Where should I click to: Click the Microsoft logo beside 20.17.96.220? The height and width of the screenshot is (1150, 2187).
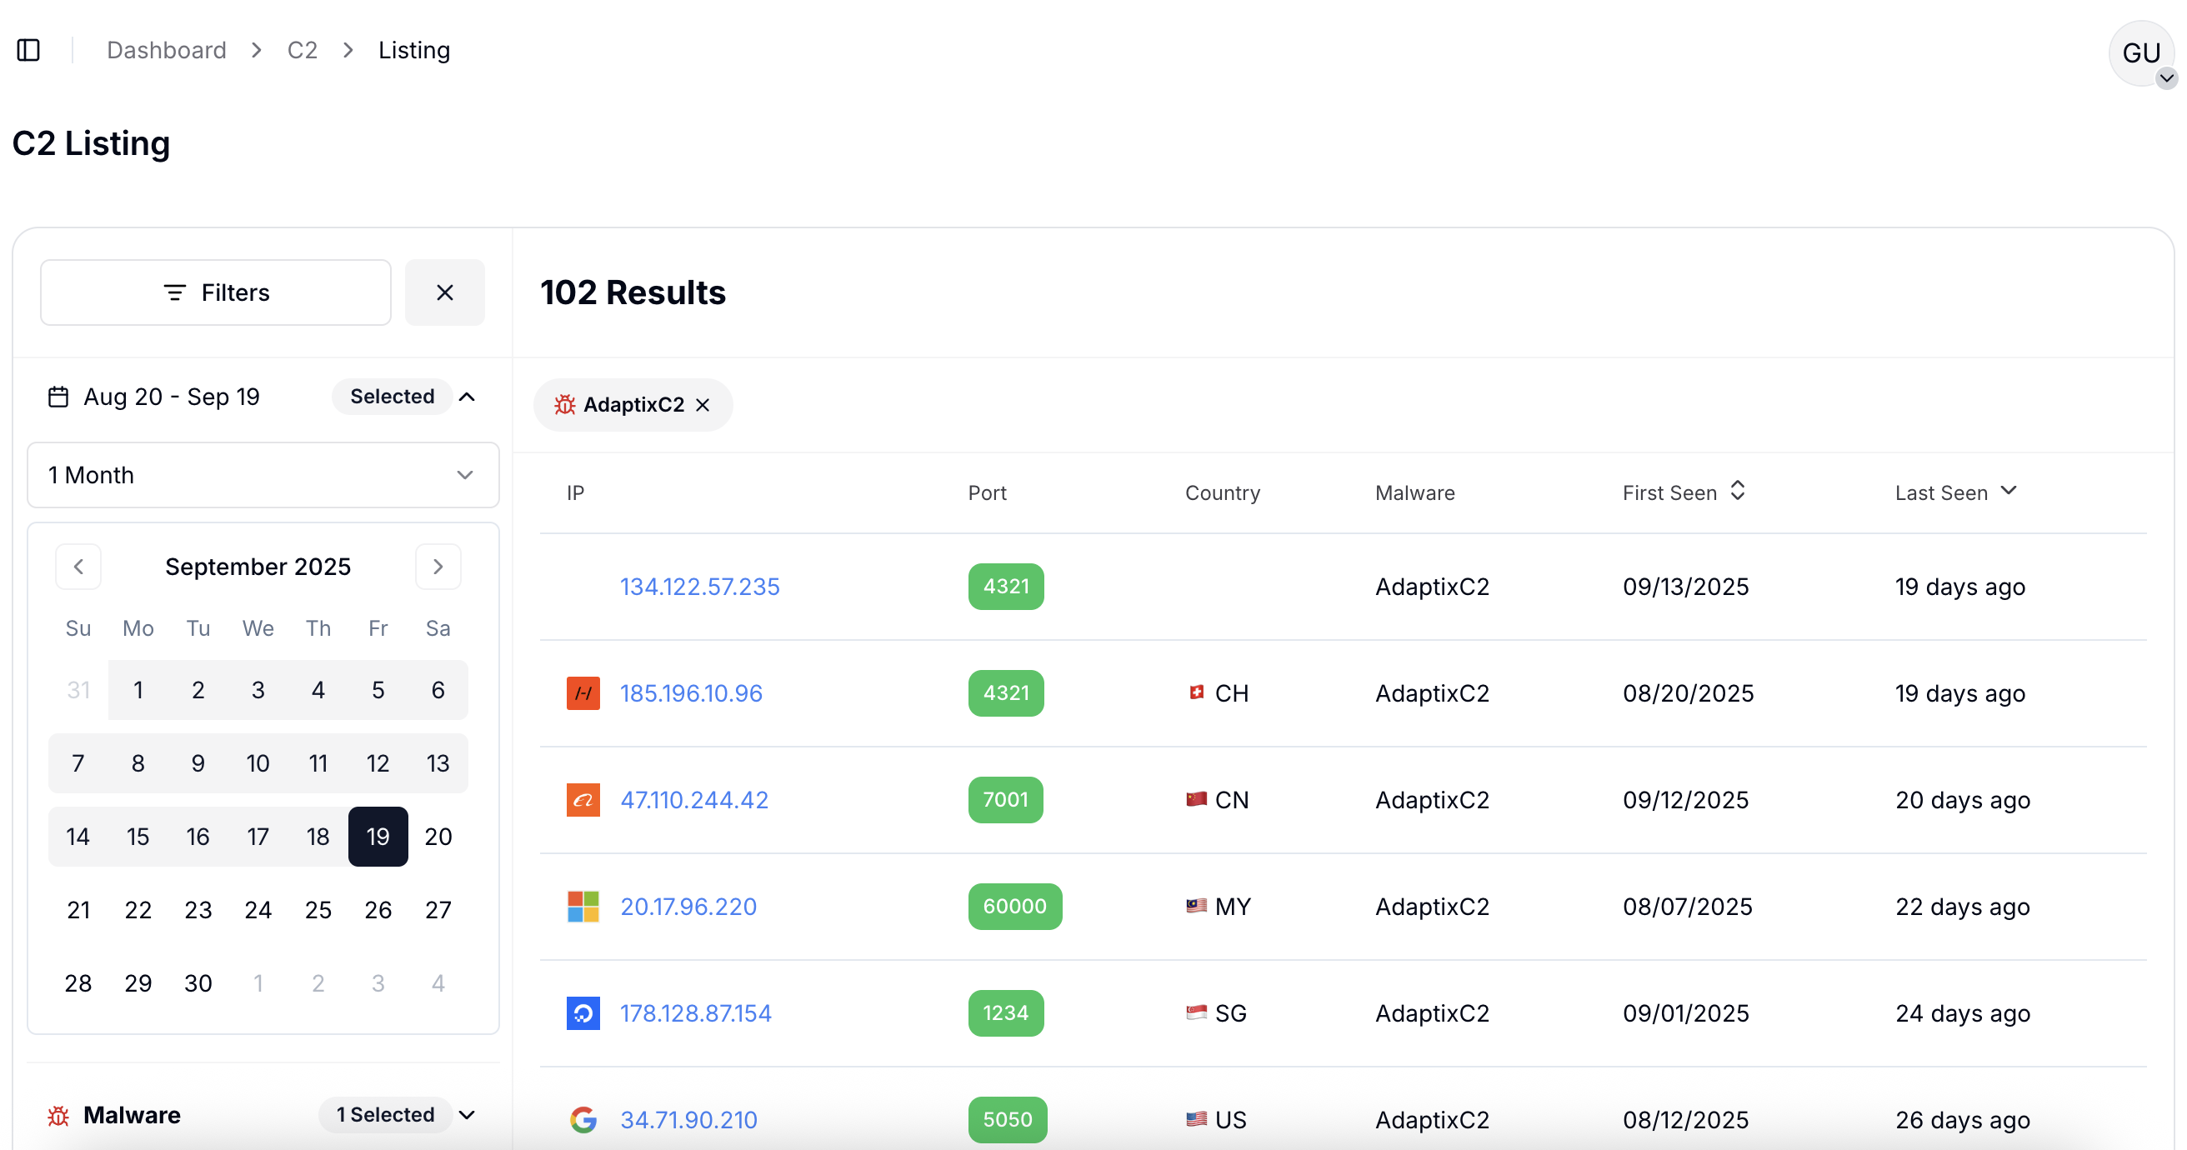click(x=583, y=907)
